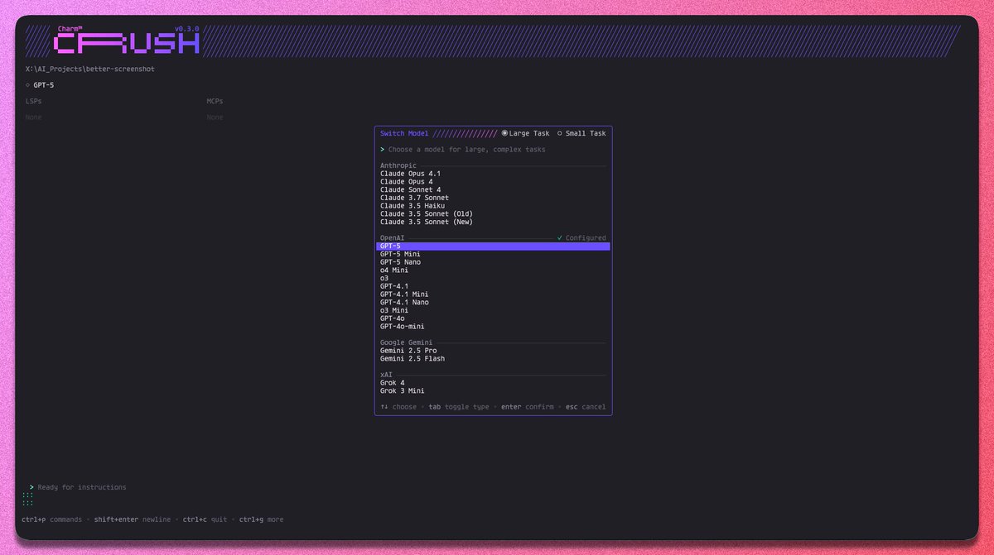This screenshot has height=555, width=994.
Task: Click the Switch Model dialog title
Action: pyautogui.click(x=404, y=133)
